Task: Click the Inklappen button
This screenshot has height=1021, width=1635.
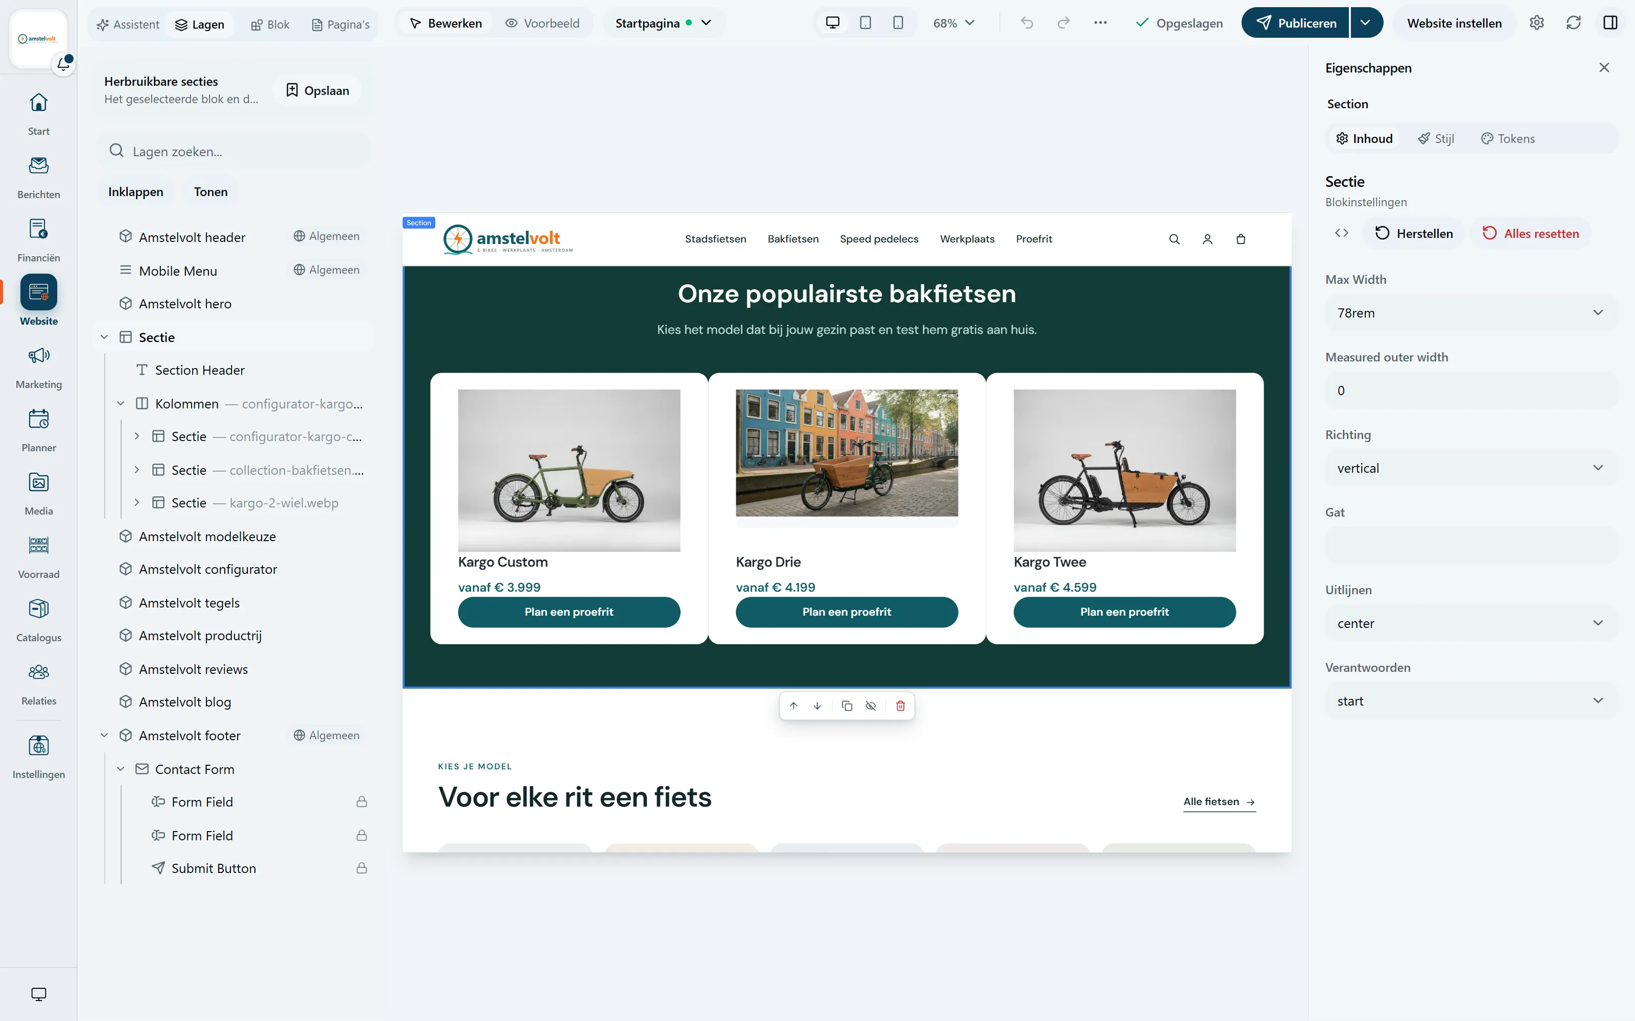Action: point(136,192)
